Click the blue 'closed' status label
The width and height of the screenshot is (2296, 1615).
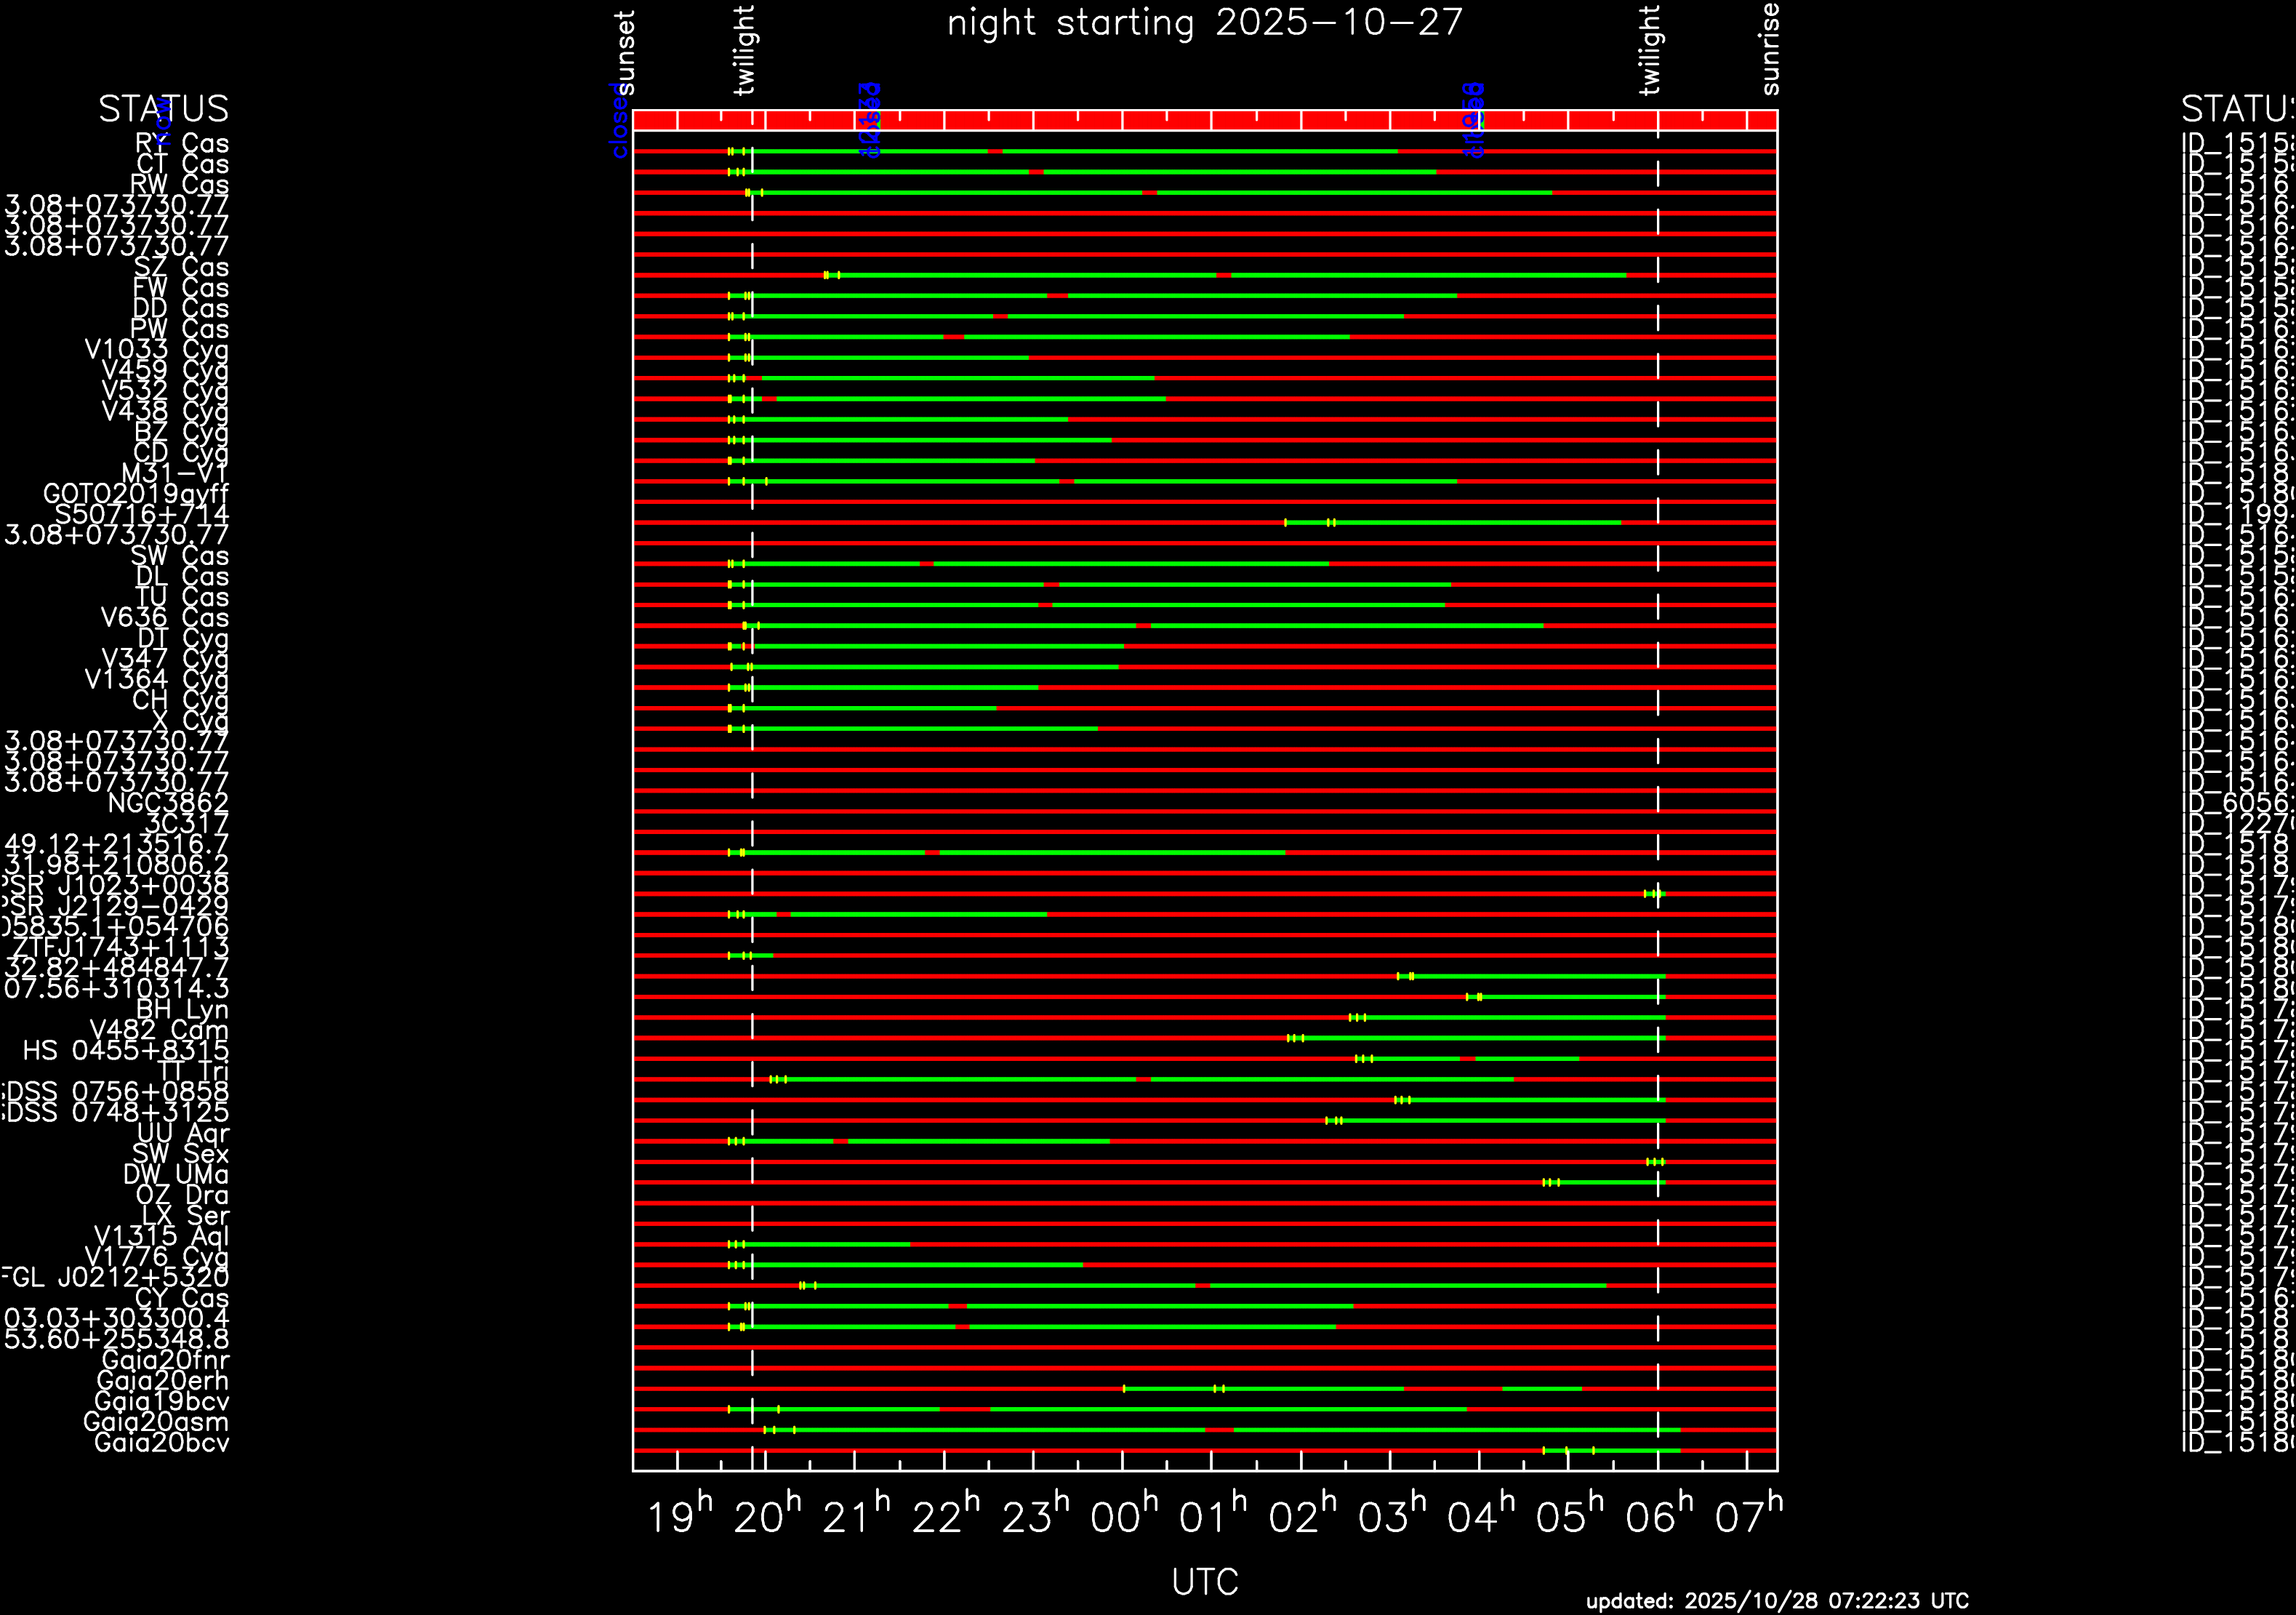[x=619, y=121]
